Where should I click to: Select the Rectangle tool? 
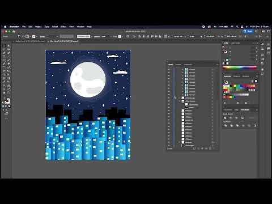[3, 60]
